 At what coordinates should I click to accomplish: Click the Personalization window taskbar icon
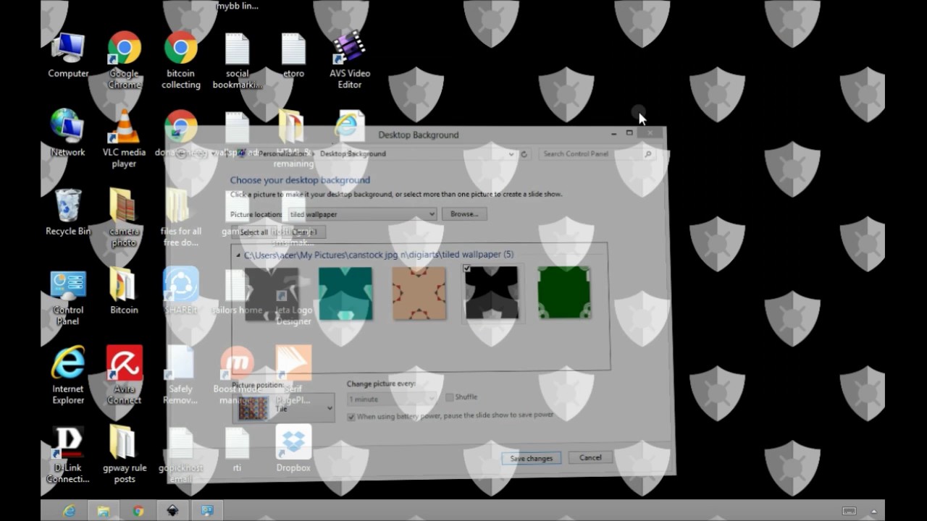point(207,511)
